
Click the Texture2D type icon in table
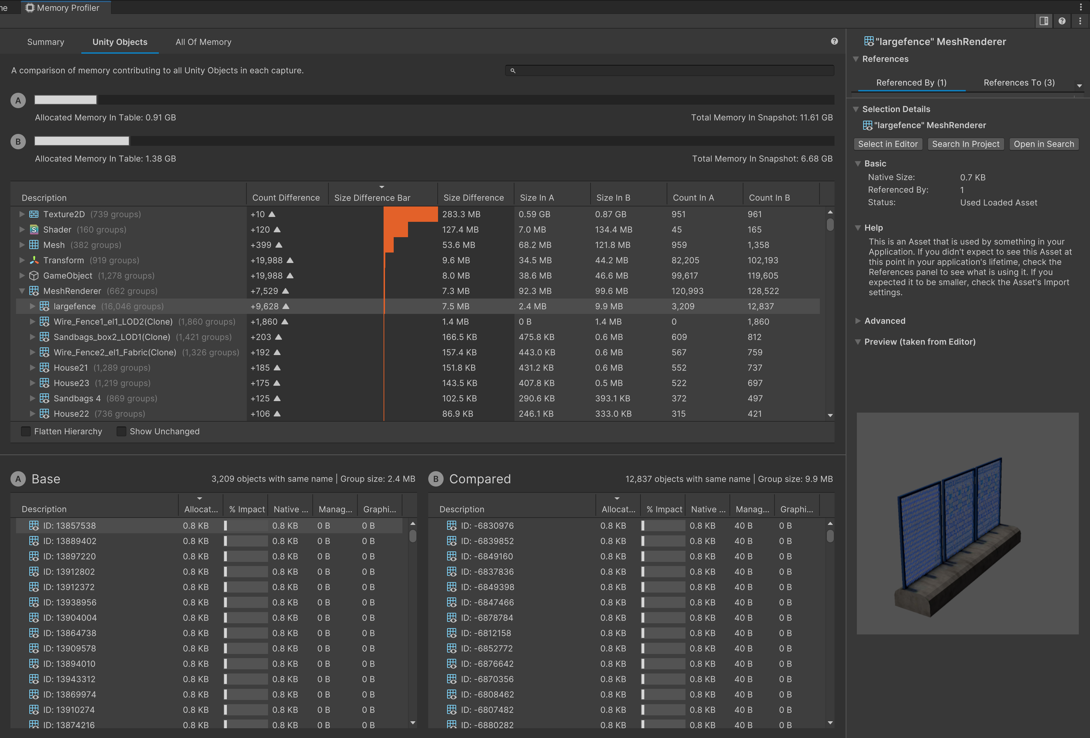[34, 214]
